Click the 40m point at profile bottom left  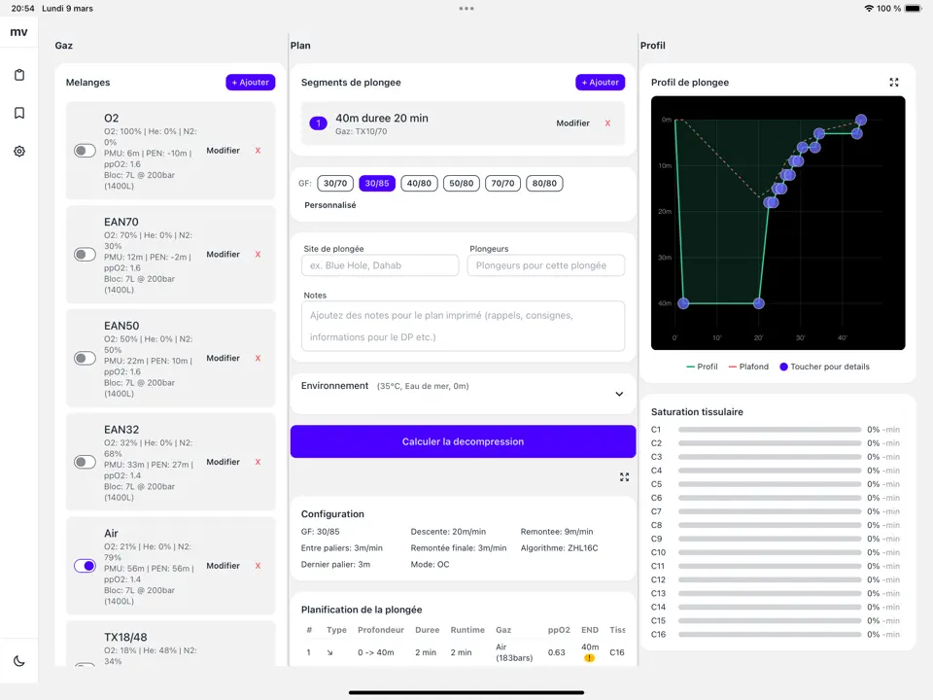click(683, 303)
